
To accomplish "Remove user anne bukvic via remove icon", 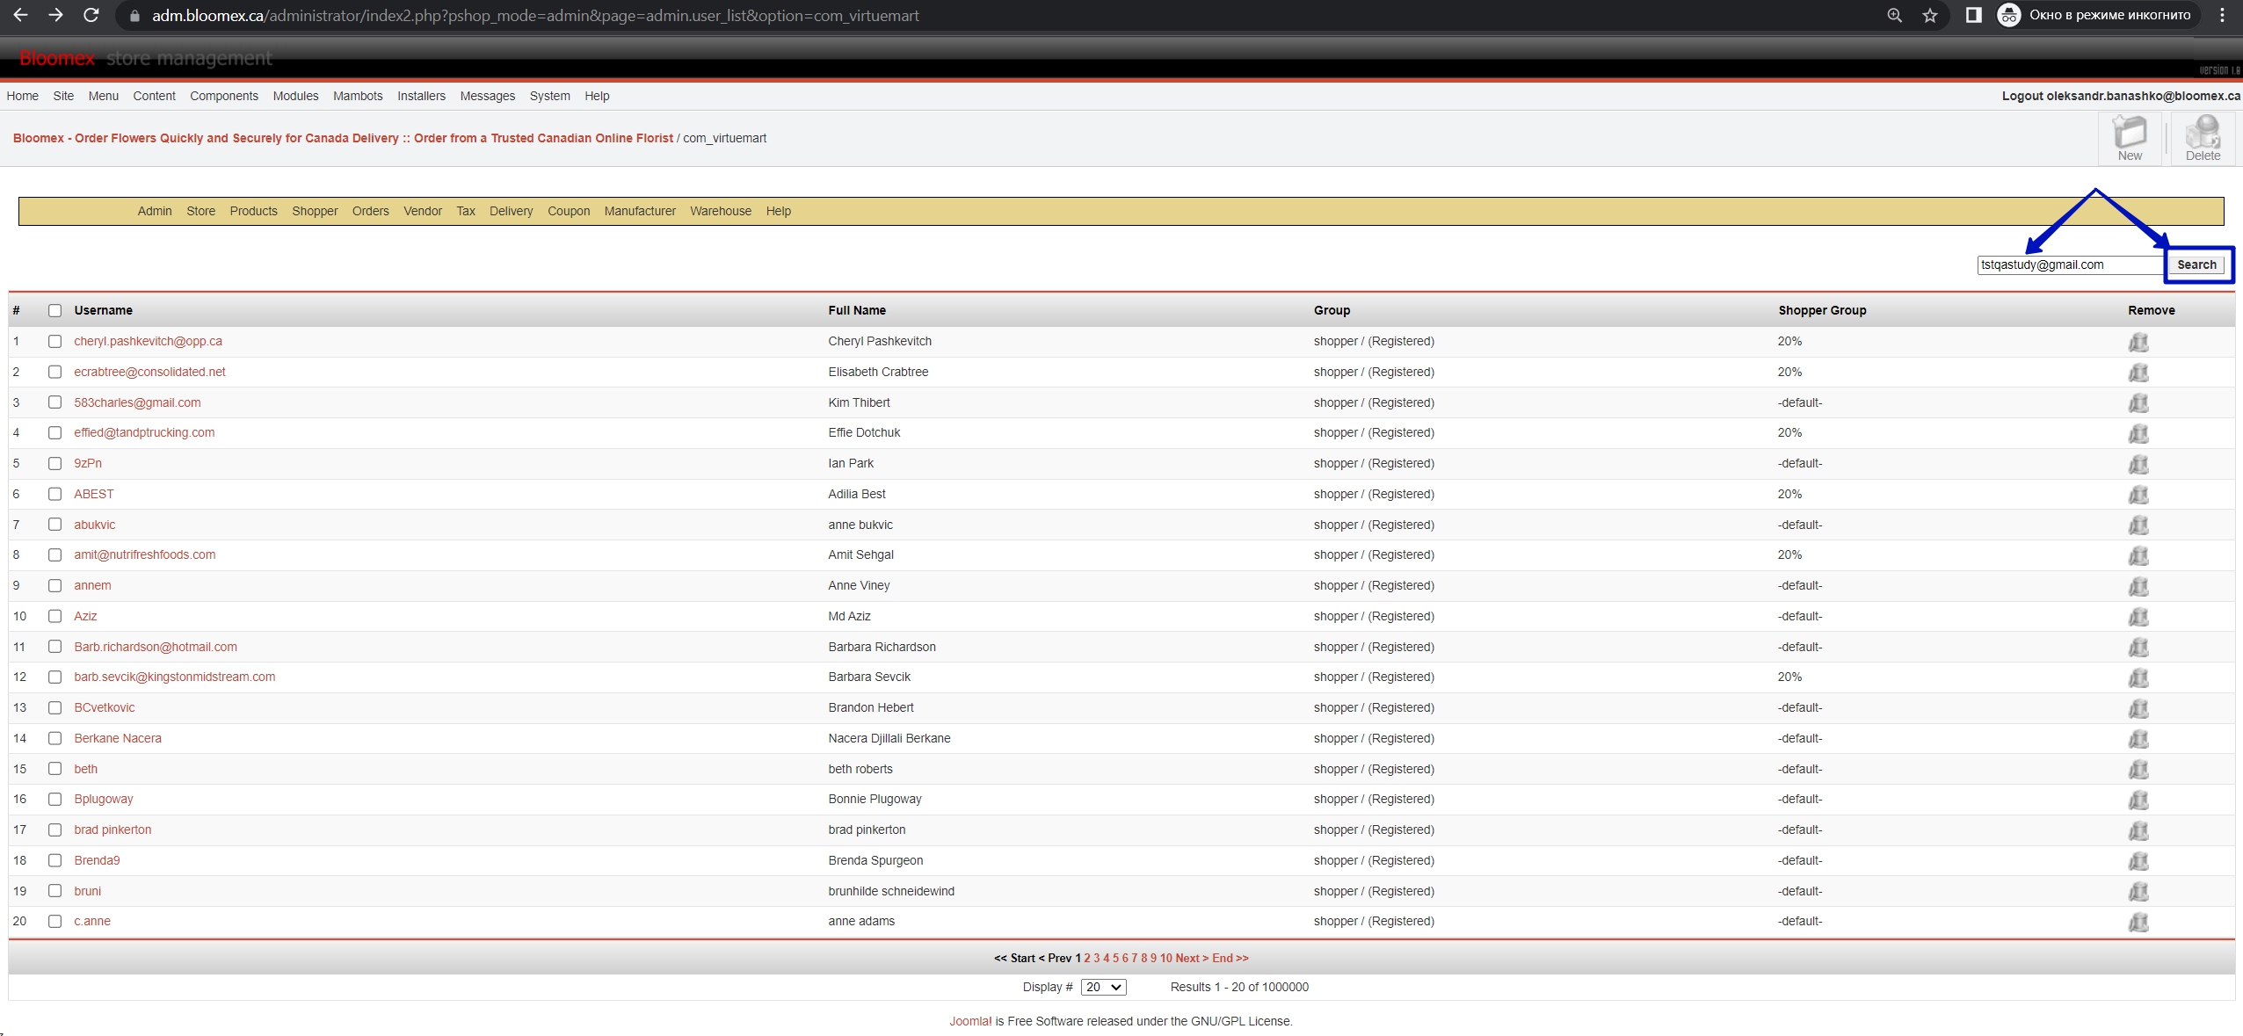I will click(x=2138, y=525).
